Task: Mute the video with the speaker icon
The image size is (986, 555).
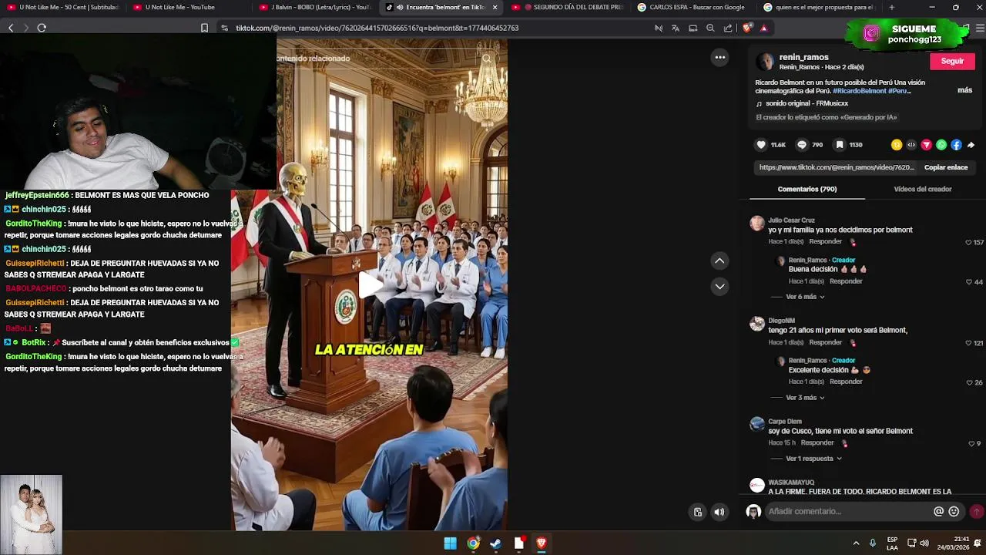Action: [x=719, y=512]
